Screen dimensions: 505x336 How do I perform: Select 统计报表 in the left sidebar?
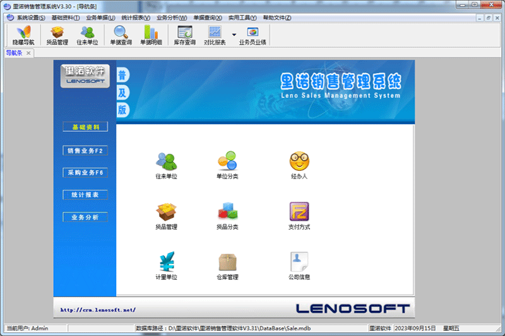tap(85, 195)
